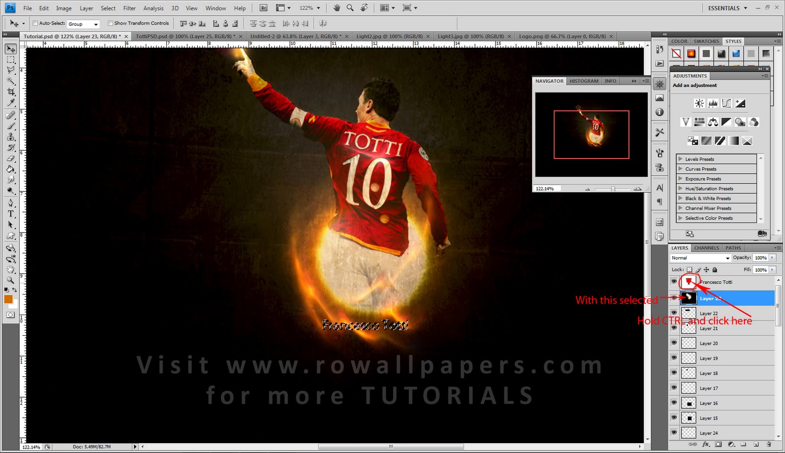Select the Eyedropper tool

pos(10,103)
